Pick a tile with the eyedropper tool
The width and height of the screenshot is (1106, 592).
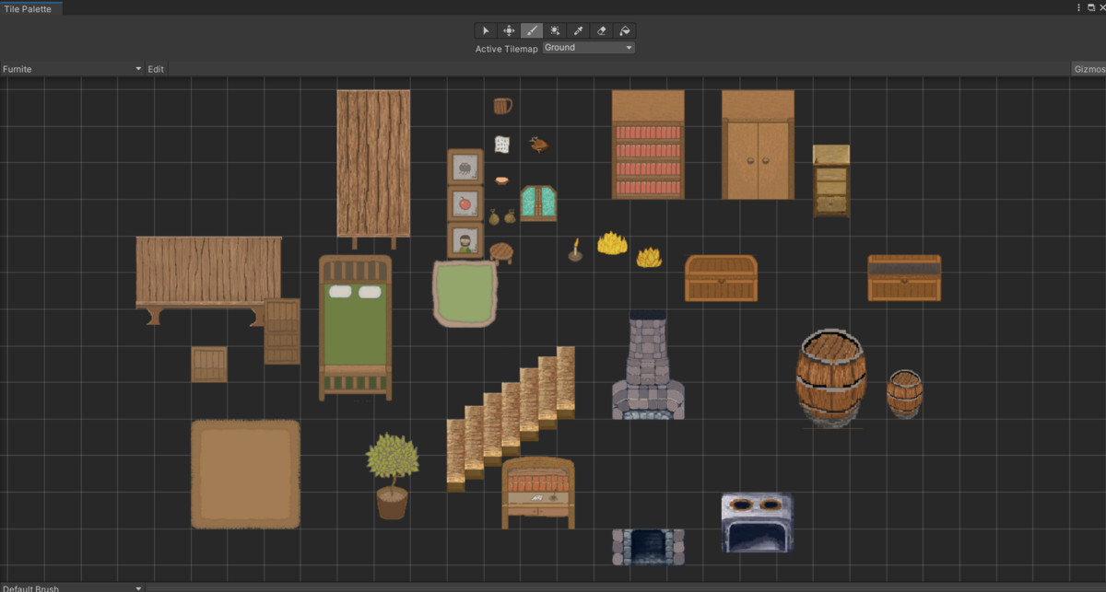pos(578,30)
